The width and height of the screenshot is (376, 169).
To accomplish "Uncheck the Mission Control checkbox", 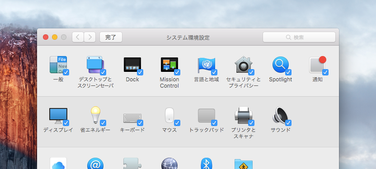I will 177,72.
